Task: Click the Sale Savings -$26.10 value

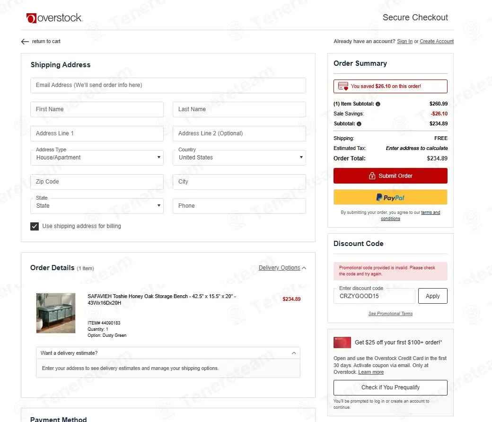Action: point(439,114)
